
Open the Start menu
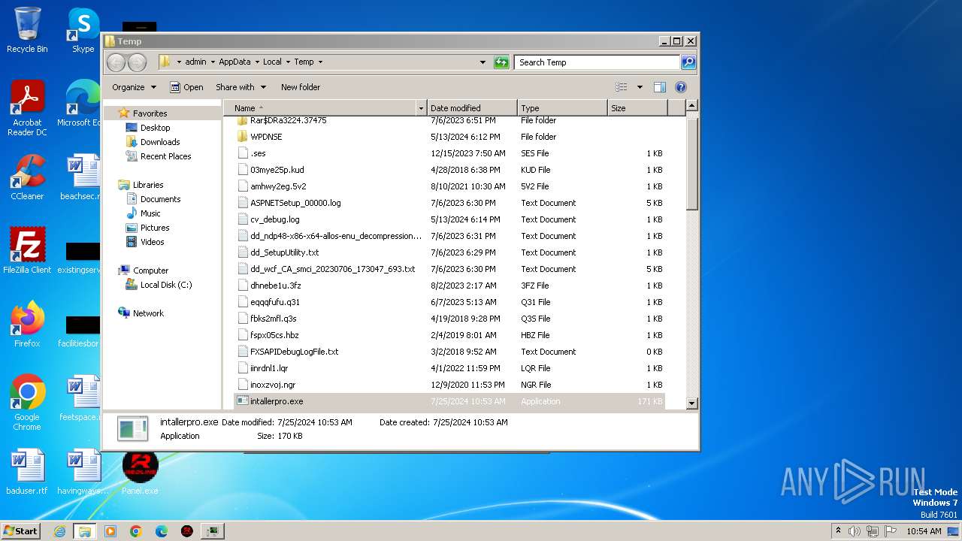[21, 531]
